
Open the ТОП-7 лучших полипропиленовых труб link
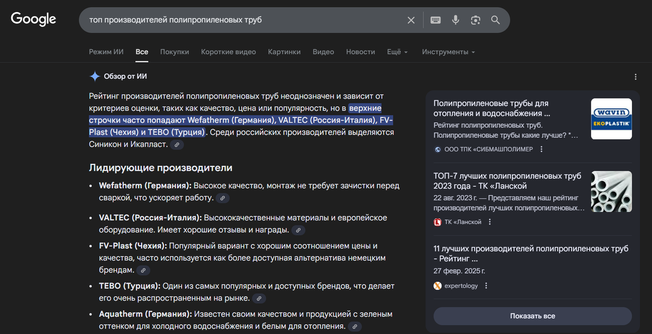(507, 181)
